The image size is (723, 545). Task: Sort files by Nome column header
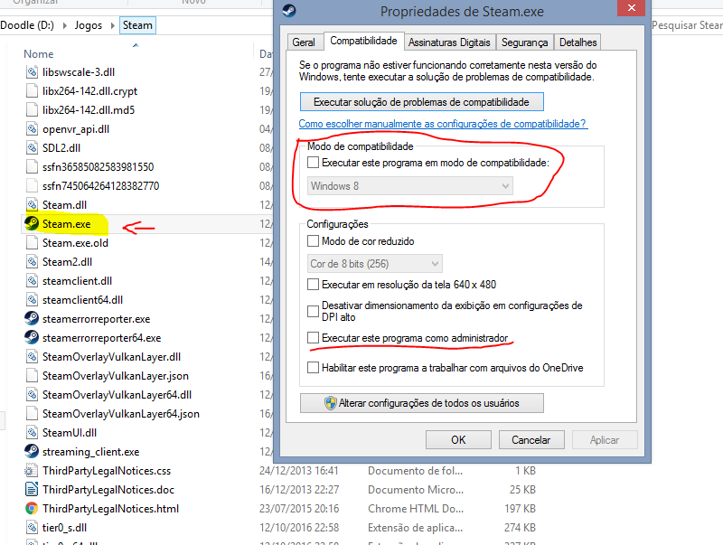[39, 54]
